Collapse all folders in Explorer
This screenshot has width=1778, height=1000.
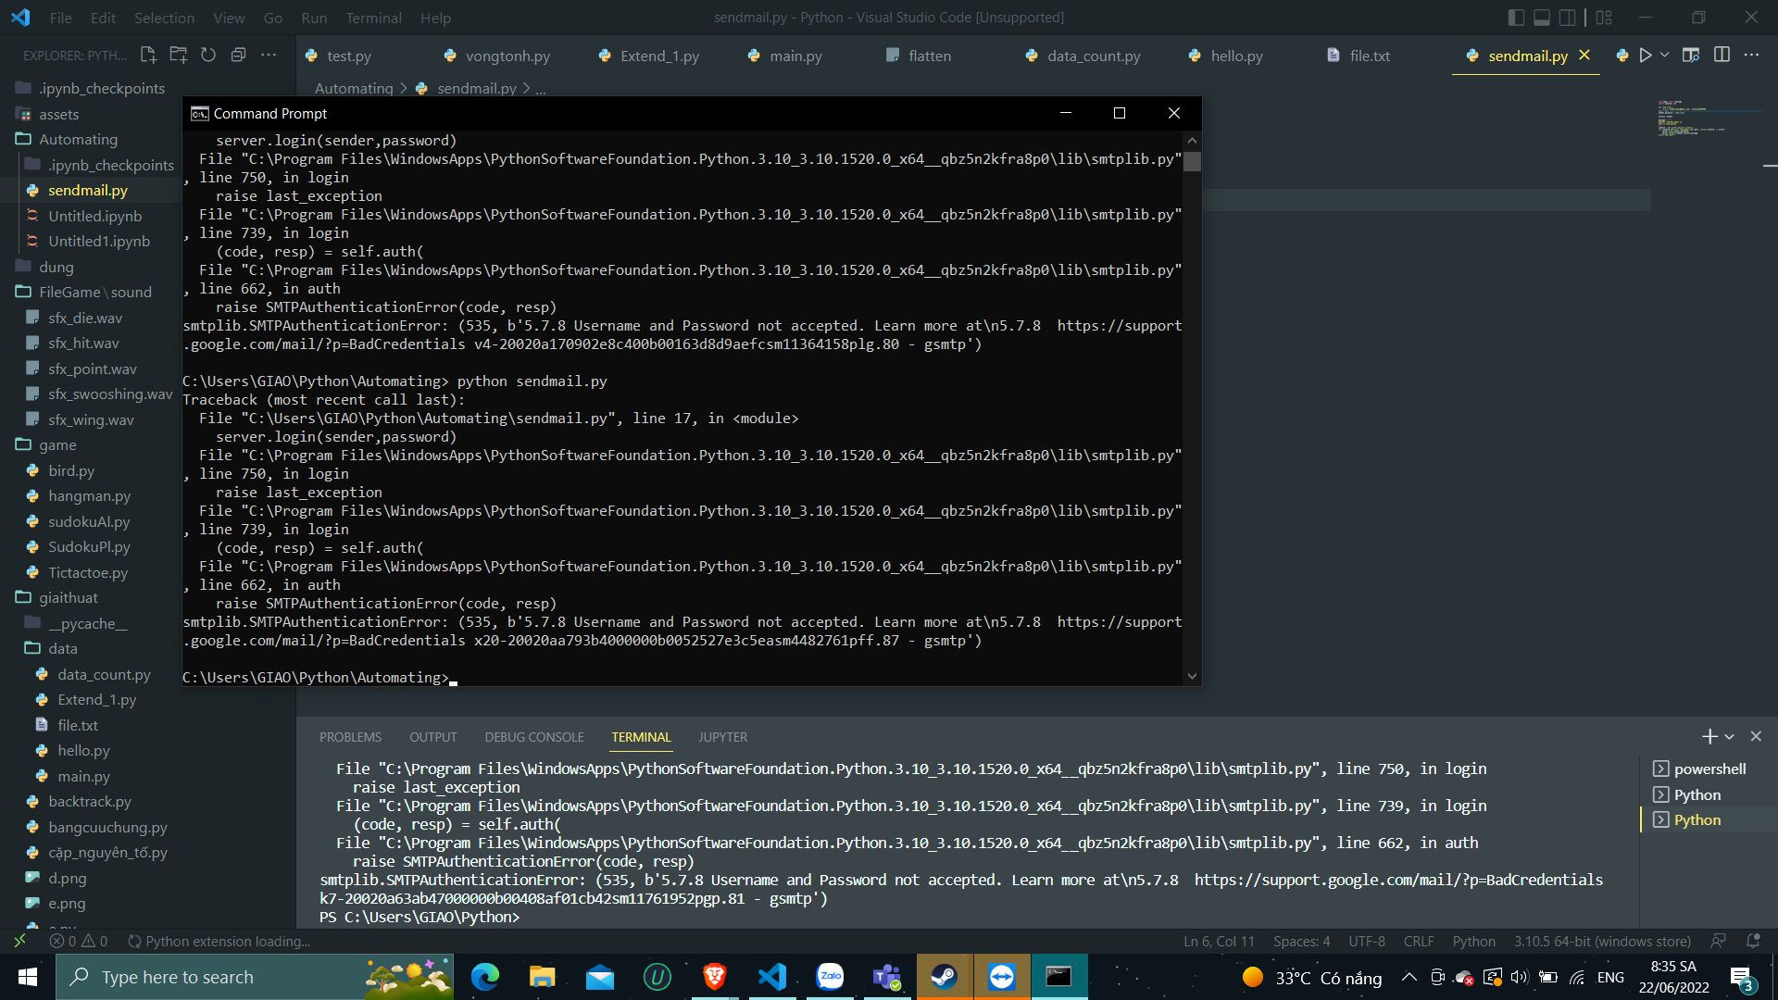(x=238, y=56)
